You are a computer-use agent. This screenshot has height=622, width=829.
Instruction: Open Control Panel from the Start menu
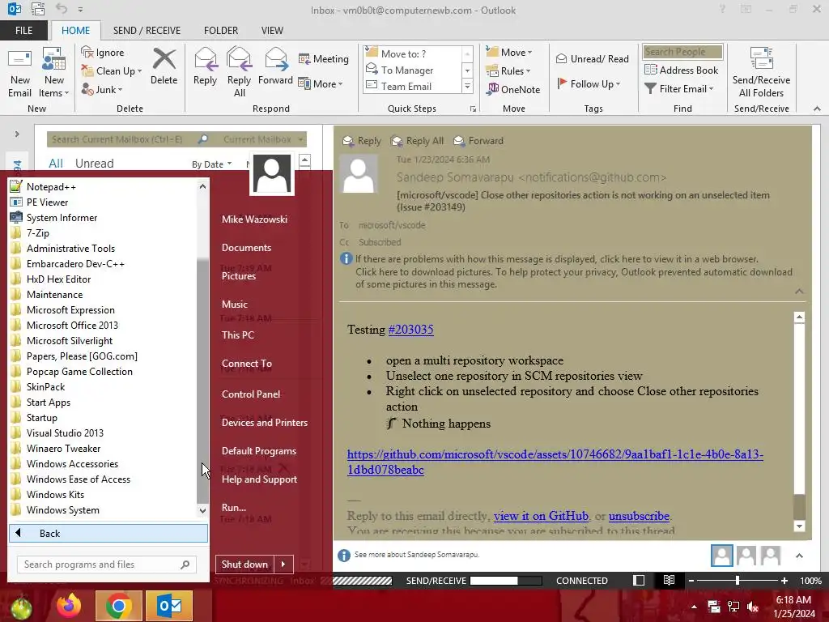(x=251, y=394)
